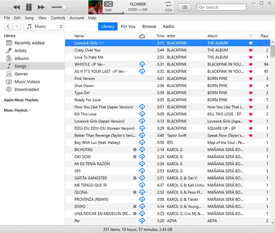Download WHISTLE -JP Ver.- via cloud icon
Screen dimensions: 275x233
tap(142, 64)
